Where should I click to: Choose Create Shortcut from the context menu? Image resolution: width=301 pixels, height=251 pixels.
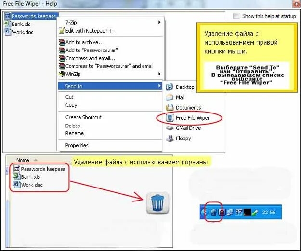coord(83,117)
